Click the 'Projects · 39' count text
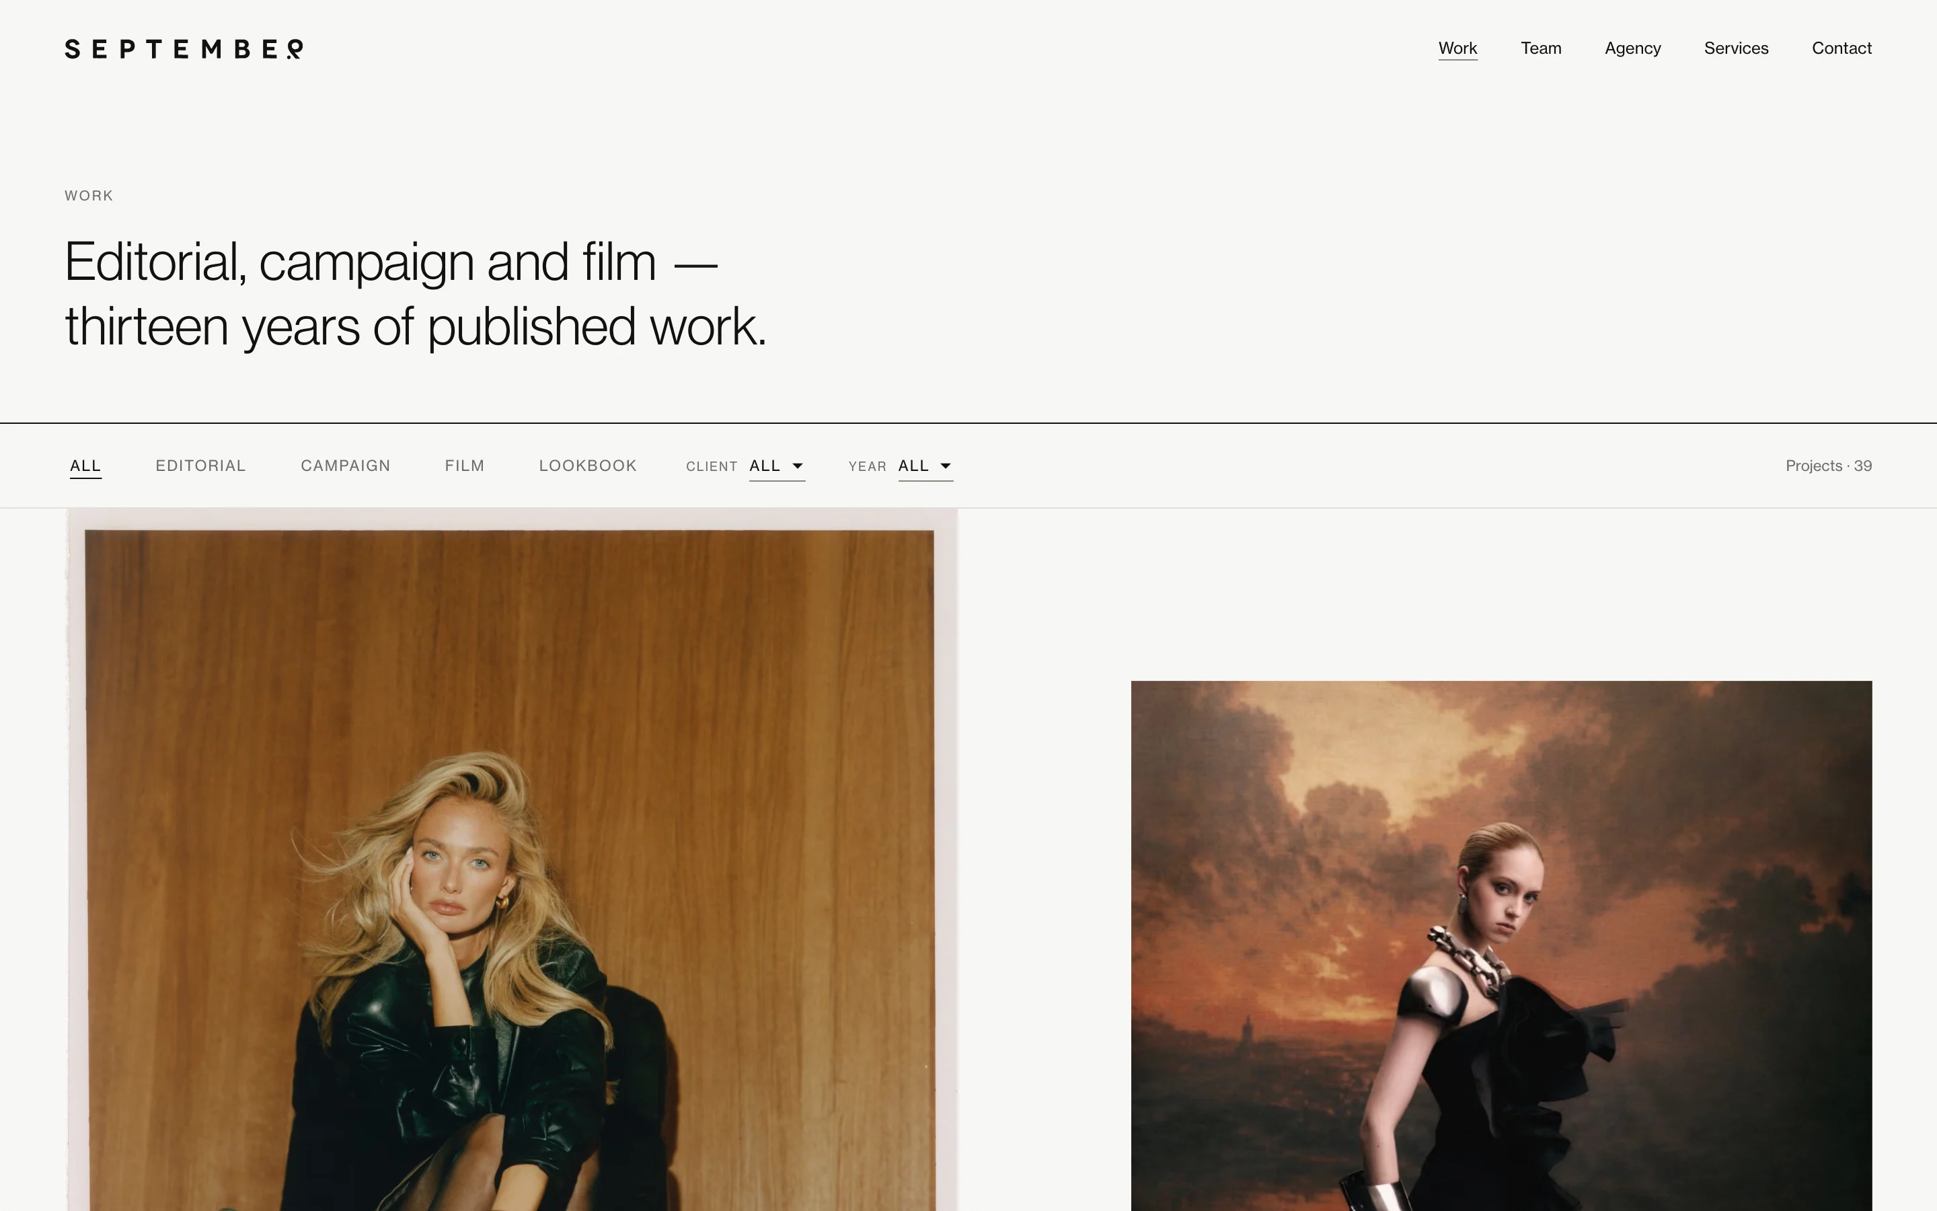1937x1211 pixels. pos(1828,466)
